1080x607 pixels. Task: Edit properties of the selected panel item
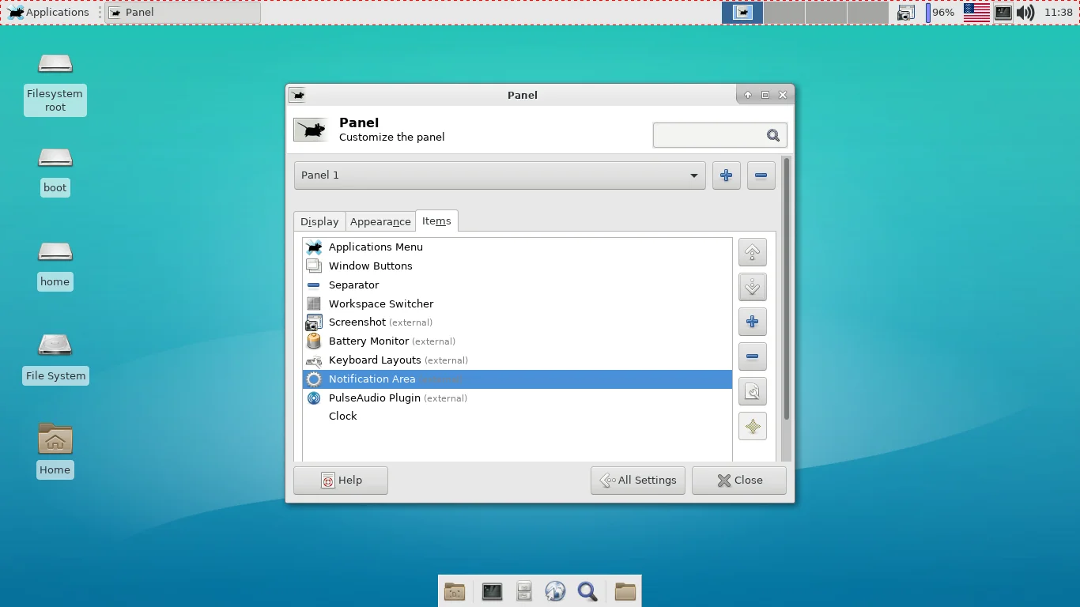click(x=752, y=391)
